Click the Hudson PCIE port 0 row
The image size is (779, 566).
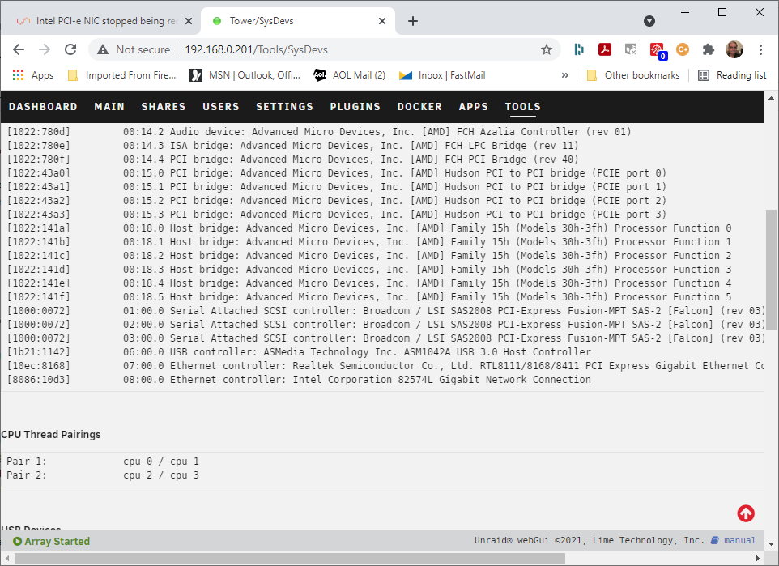tap(336, 173)
